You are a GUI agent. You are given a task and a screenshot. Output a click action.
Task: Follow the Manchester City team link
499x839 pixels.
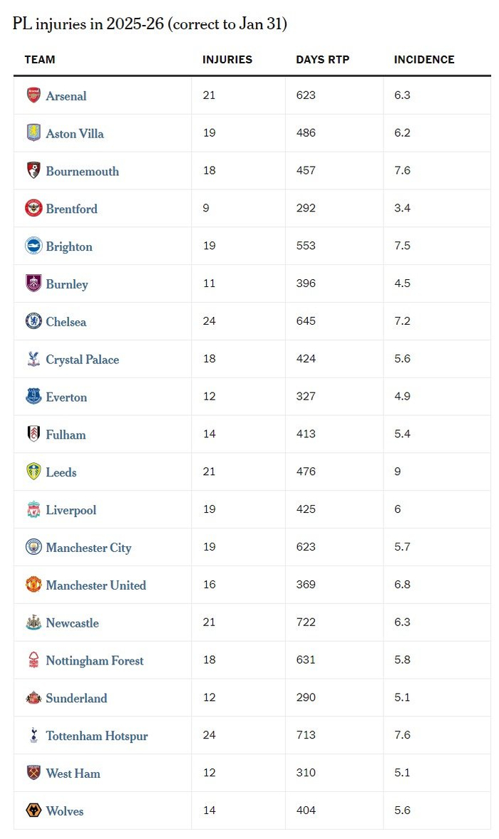(x=88, y=548)
